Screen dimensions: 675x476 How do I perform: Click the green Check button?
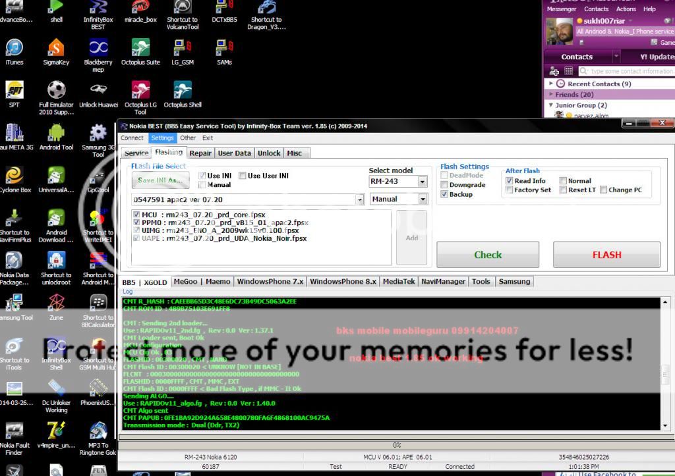[x=488, y=255]
